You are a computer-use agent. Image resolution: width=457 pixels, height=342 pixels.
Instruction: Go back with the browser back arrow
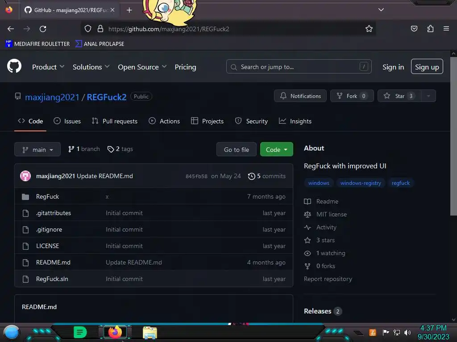[11, 29]
